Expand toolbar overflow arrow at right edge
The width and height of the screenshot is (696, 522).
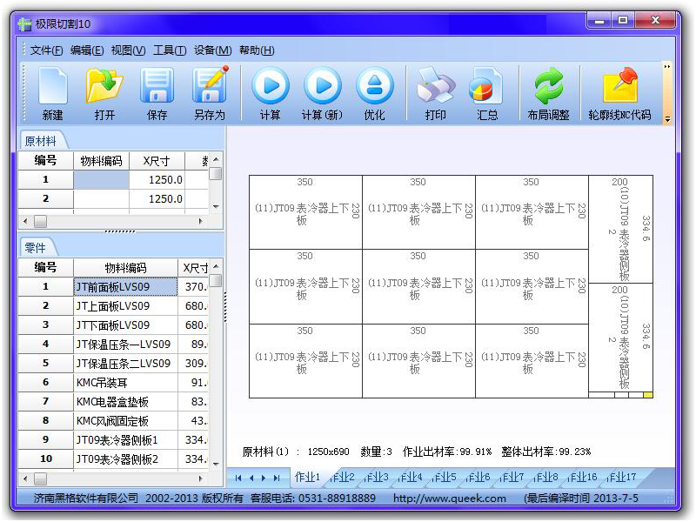(x=667, y=118)
